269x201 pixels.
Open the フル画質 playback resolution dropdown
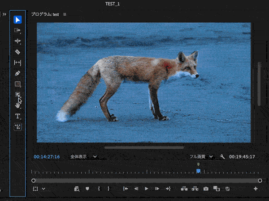(201, 157)
